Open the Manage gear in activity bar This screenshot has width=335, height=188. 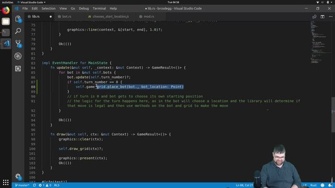18,177
